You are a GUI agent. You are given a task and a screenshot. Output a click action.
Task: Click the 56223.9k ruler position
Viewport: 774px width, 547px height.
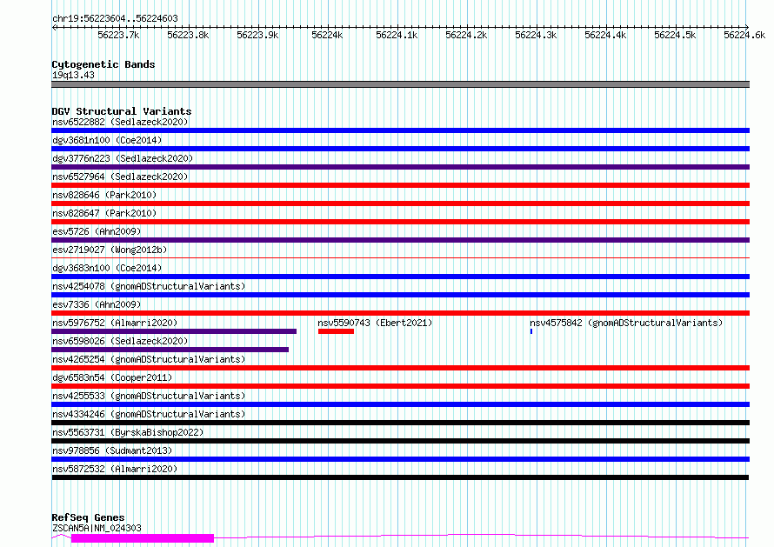pyautogui.click(x=257, y=35)
